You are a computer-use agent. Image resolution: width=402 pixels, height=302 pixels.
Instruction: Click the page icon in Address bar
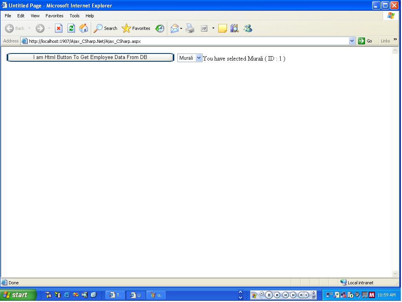tap(25, 41)
